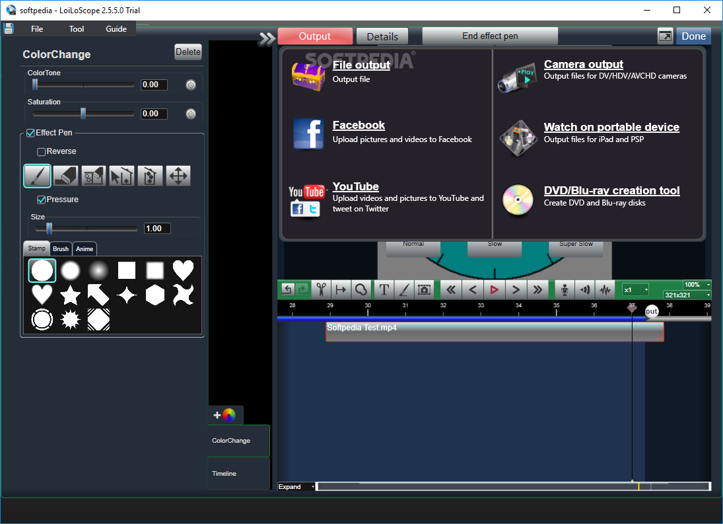Click the ColorTone slider handle

[35, 85]
